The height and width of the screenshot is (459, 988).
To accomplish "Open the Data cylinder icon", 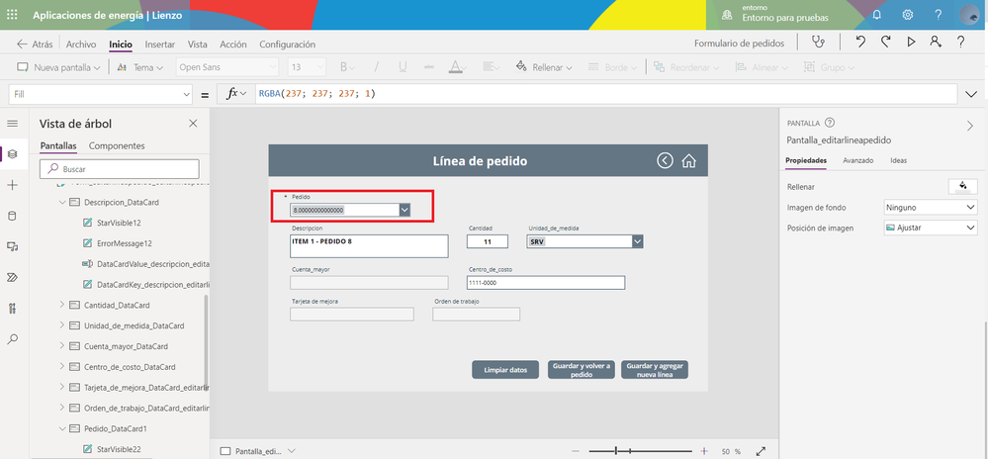I will click(x=13, y=217).
